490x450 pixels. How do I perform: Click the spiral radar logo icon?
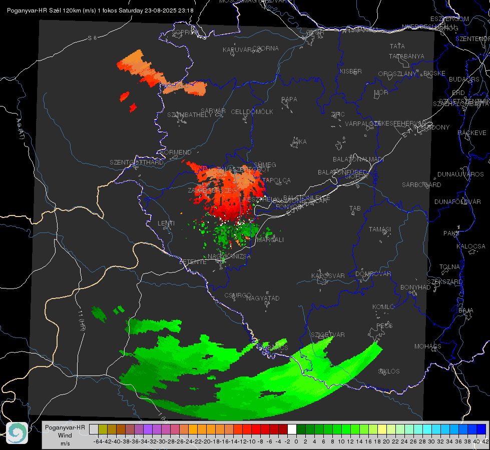pos(17,433)
